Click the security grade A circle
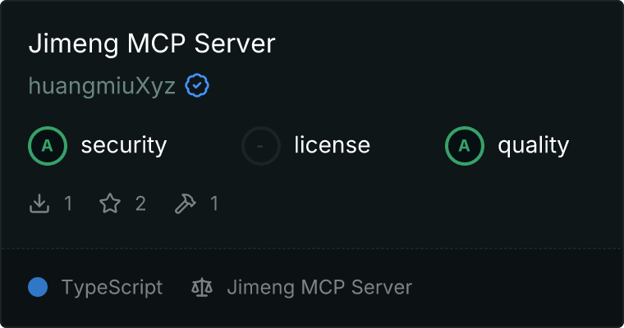Image resolution: width=624 pixels, height=328 pixels. (x=48, y=146)
